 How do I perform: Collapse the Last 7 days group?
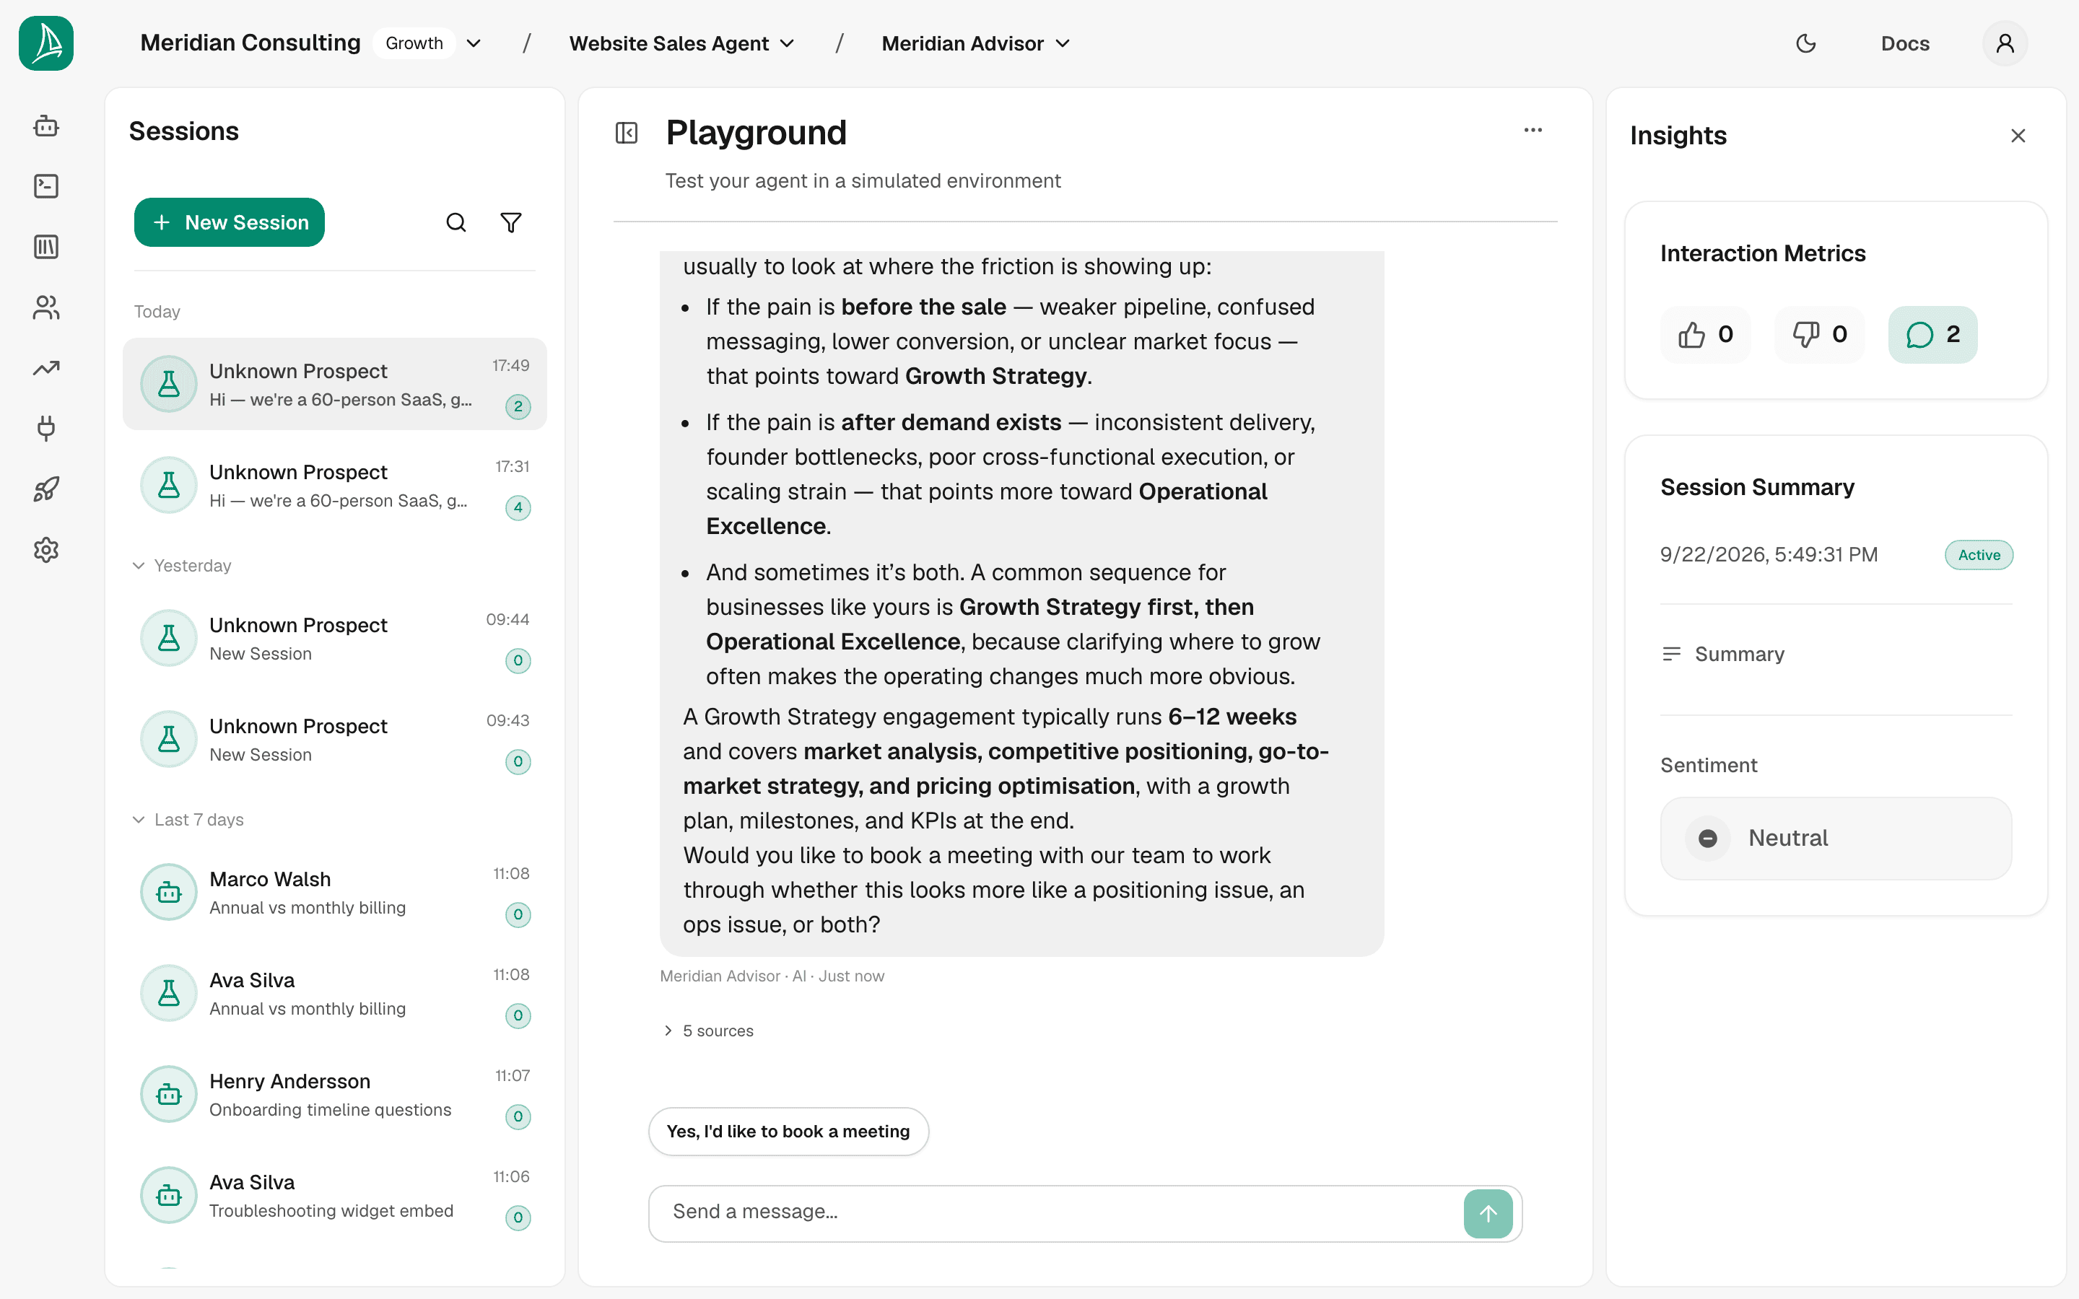click(x=188, y=820)
